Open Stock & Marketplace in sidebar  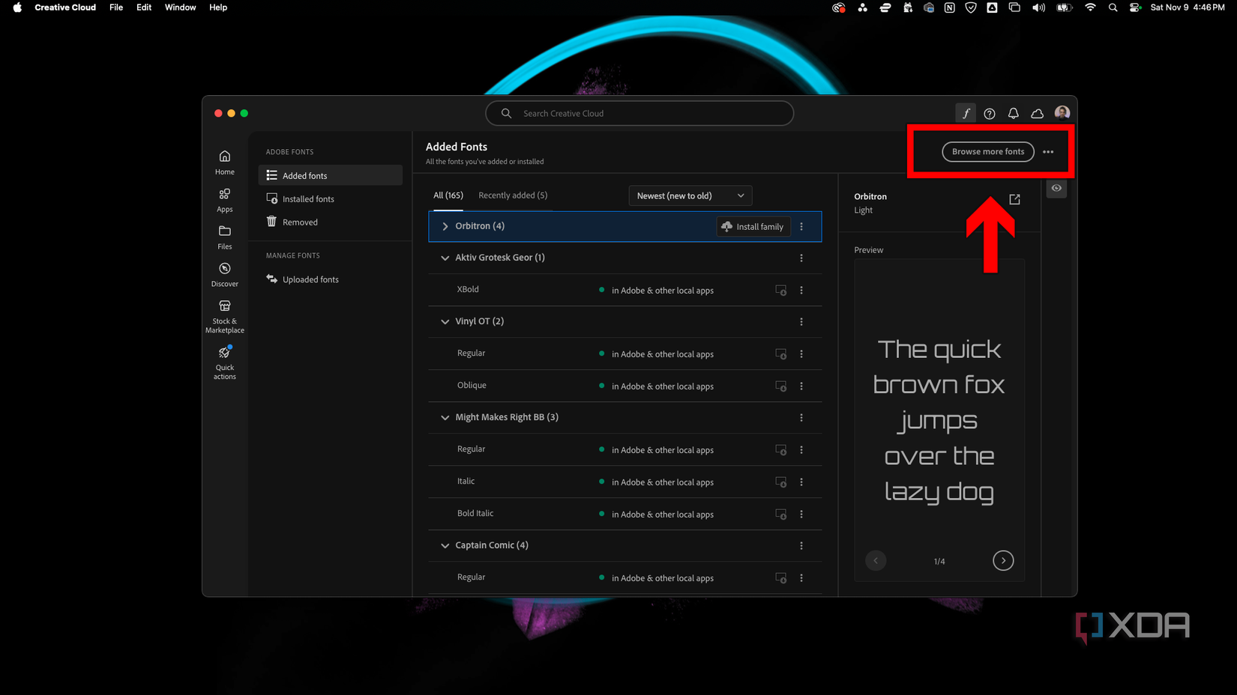[224, 316]
